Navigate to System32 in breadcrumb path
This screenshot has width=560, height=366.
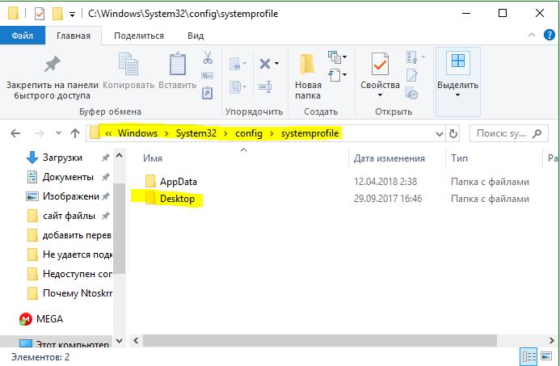click(x=196, y=133)
